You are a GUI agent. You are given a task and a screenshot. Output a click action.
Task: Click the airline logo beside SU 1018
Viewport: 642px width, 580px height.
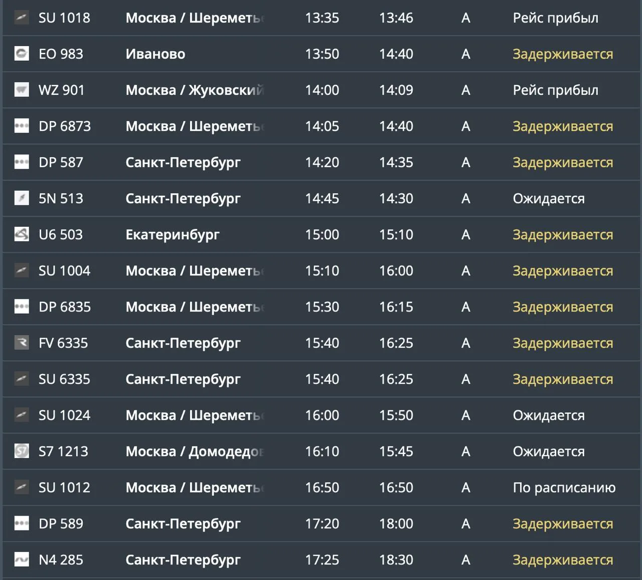pyautogui.click(x=22, y=18)
